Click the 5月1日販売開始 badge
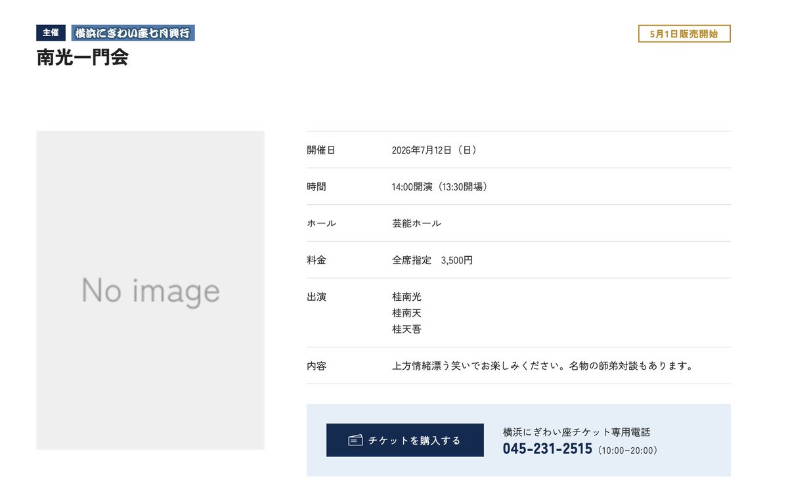 [684, 33]
